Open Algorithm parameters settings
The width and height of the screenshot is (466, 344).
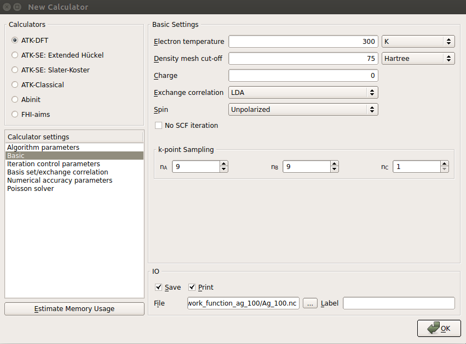(x=74, y=148)
